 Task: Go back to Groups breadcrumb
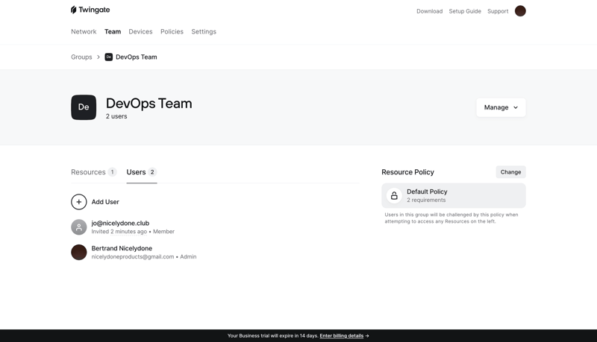click(81, 57)
